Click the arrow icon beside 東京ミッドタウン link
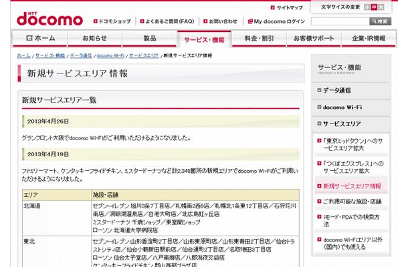The width and height of the screenshot is (408, 267). (x=319, y=141)
